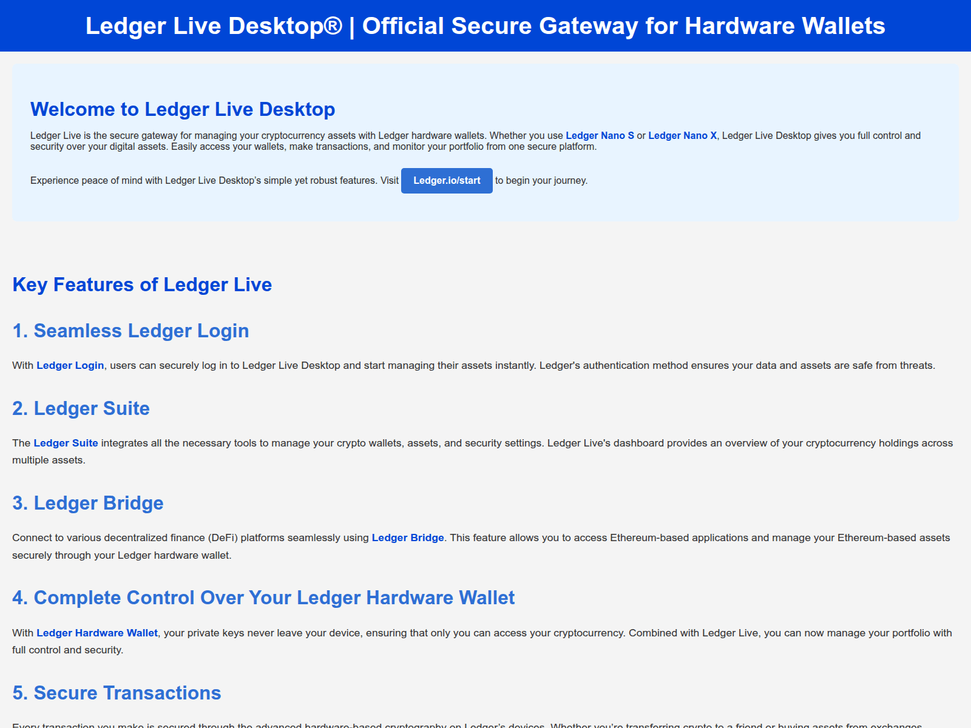Viewport: 971px width, 728px height.
Task: Follow the Ledger Suite link
Action: pos(66,443)
